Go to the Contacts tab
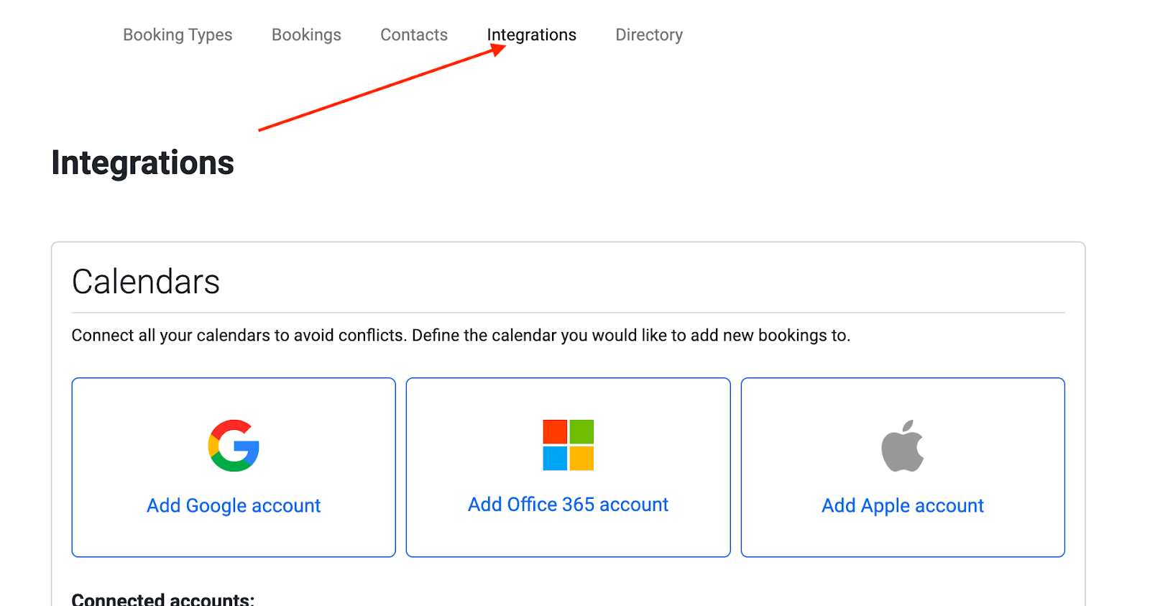The width and height of the screenshot is (1150, 606). 414,35
